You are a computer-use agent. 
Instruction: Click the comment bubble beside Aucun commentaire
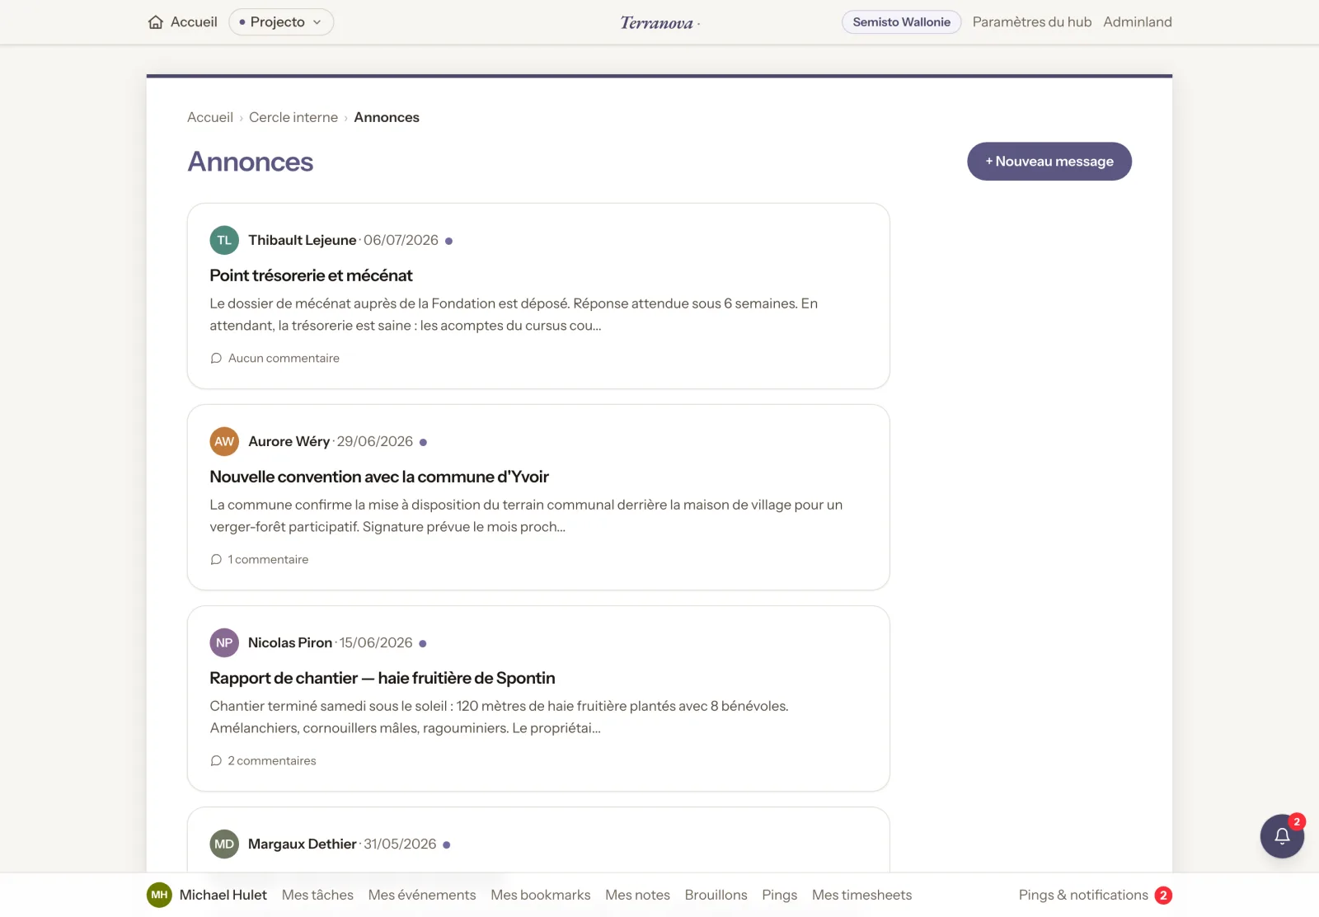pos(216,358)
